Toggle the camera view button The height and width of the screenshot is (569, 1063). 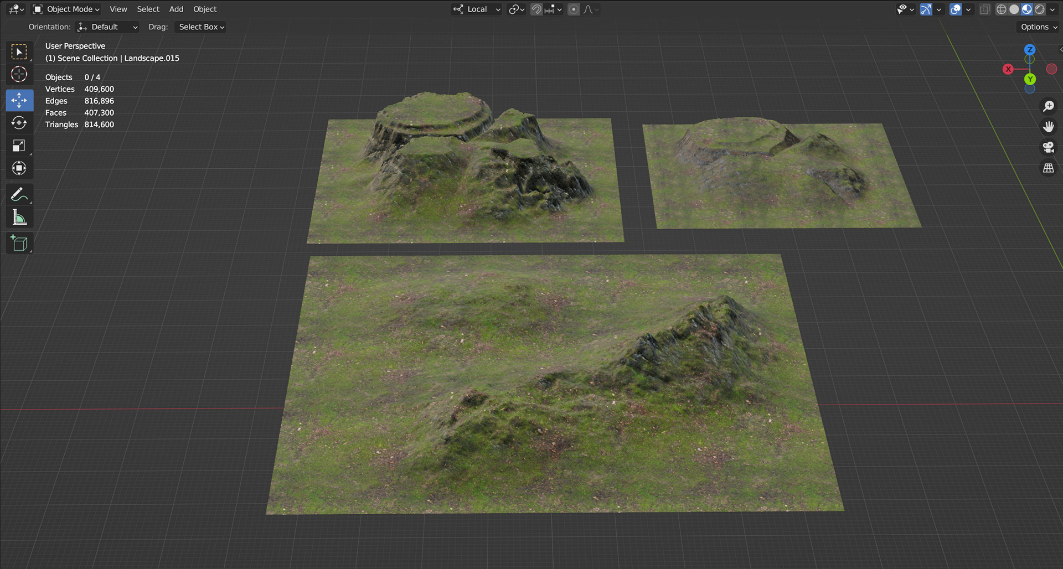1048,147
